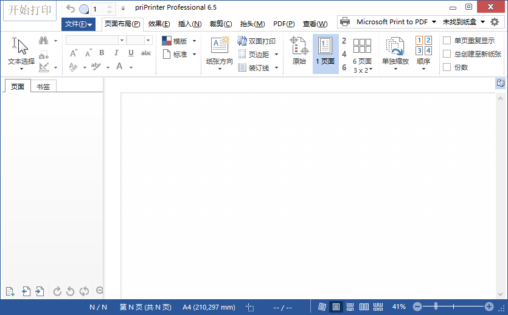Screen dimensions: 508x315
Task: Click the zoom out magnifier in panel
Action: [99, 291]
